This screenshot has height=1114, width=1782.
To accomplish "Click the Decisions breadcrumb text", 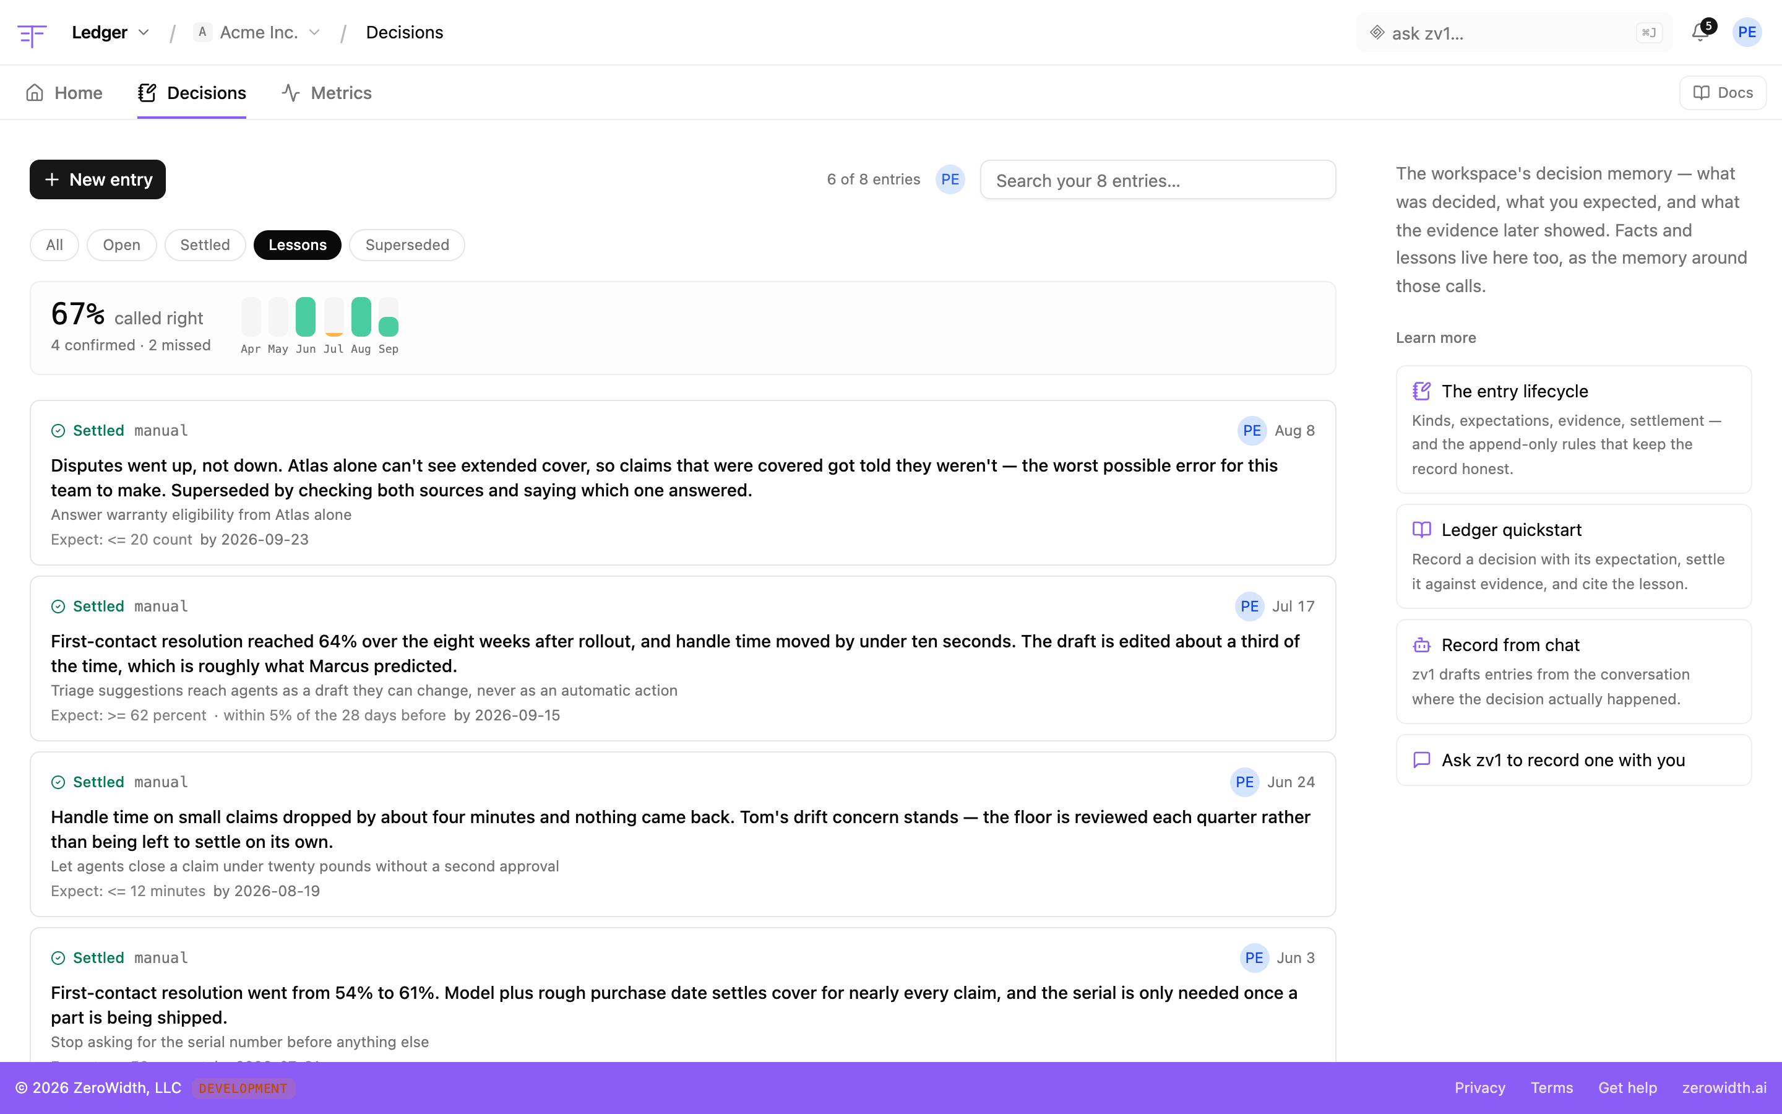I will click(404, 32).
